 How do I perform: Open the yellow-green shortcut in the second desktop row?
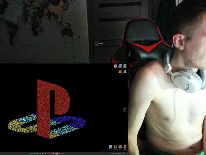coord(125,72)
